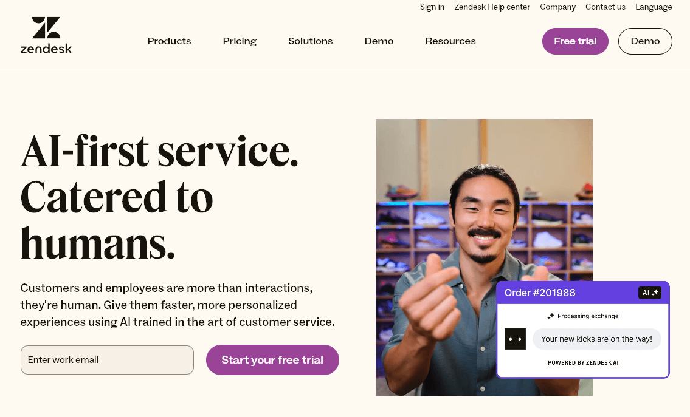This screenshot has height=417, width=690.
Task: Click the Zendesk logo
Action: pos(46,34)
